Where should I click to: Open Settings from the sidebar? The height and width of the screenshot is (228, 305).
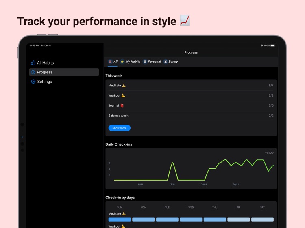[x=64, y=82]
